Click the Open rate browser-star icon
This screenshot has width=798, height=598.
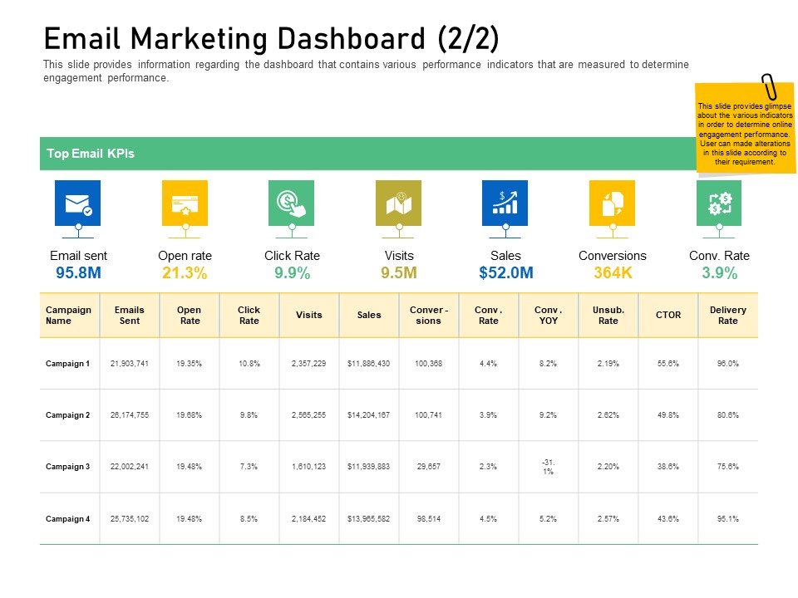tap(185, 203)
